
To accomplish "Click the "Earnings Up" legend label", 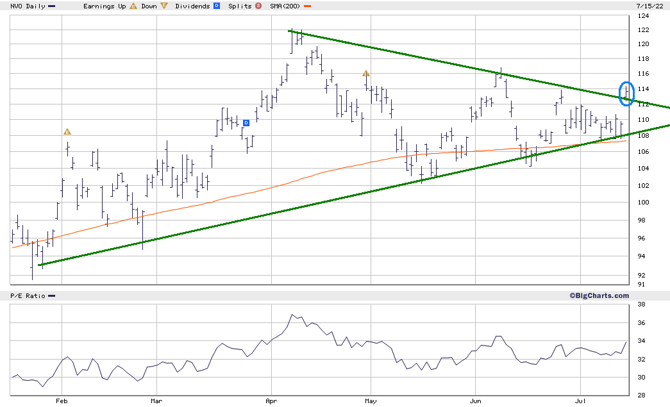I will point(105,6).
